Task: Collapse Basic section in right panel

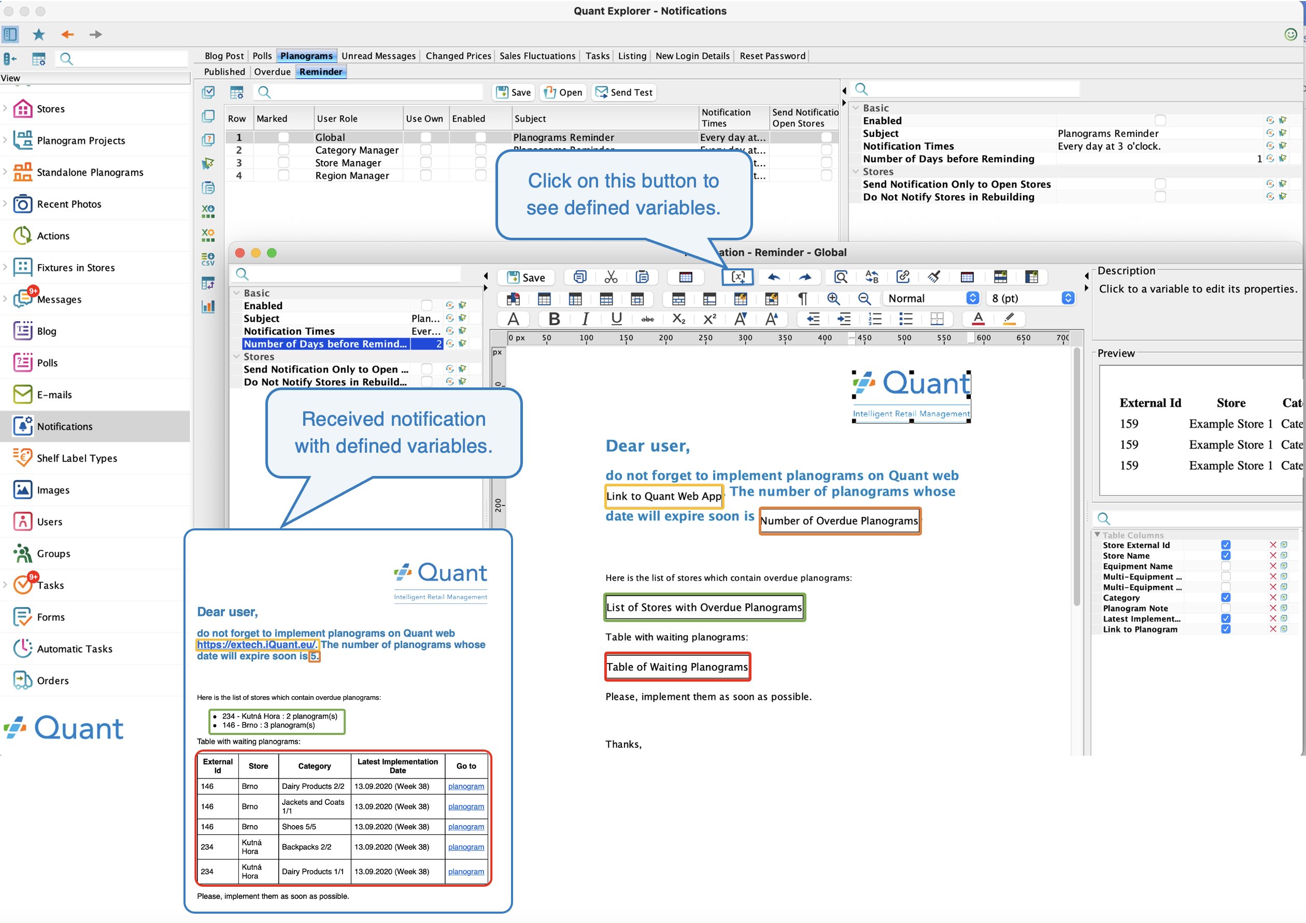Action: pyautogui.click(x=856, y=108)
